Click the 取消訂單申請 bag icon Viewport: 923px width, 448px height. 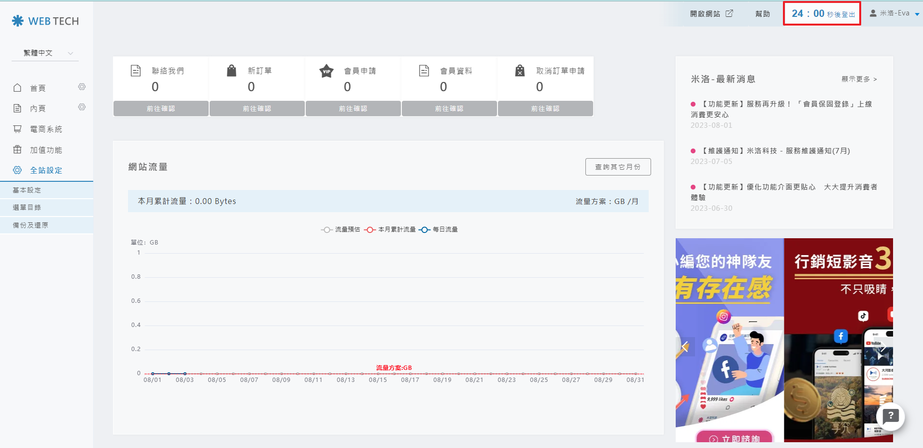(x=520, y=71)
